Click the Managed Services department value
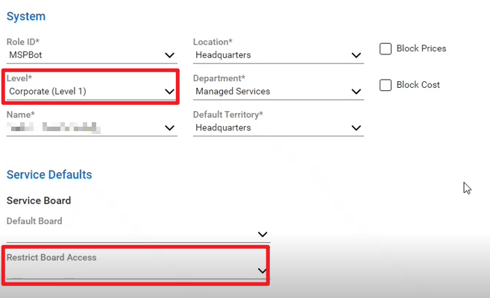This screenshot has height=298, width=490. coord(233,92)
